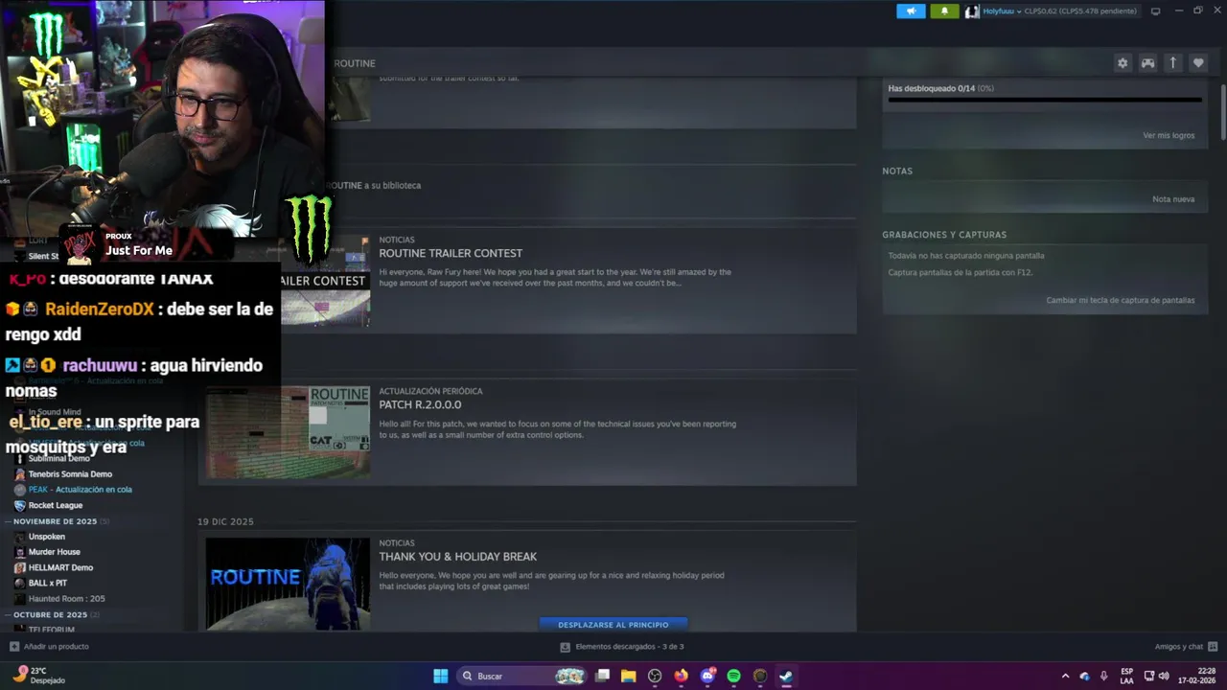The image size is (1227, 690).
Task: Select Tenebris Somnia Demo in library
Action: pyautogui.click(x=70, y=474)
